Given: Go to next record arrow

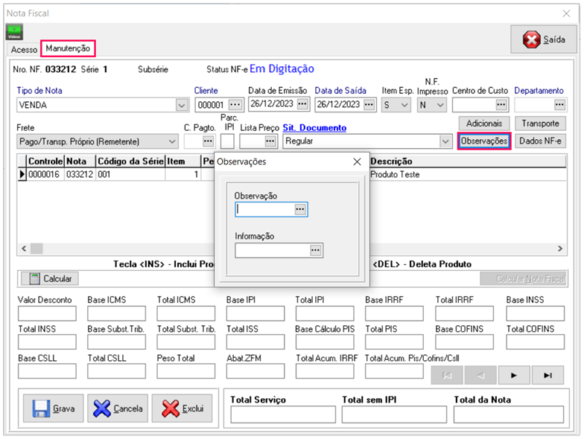Looking at the screenshot, I should point(514,375).
